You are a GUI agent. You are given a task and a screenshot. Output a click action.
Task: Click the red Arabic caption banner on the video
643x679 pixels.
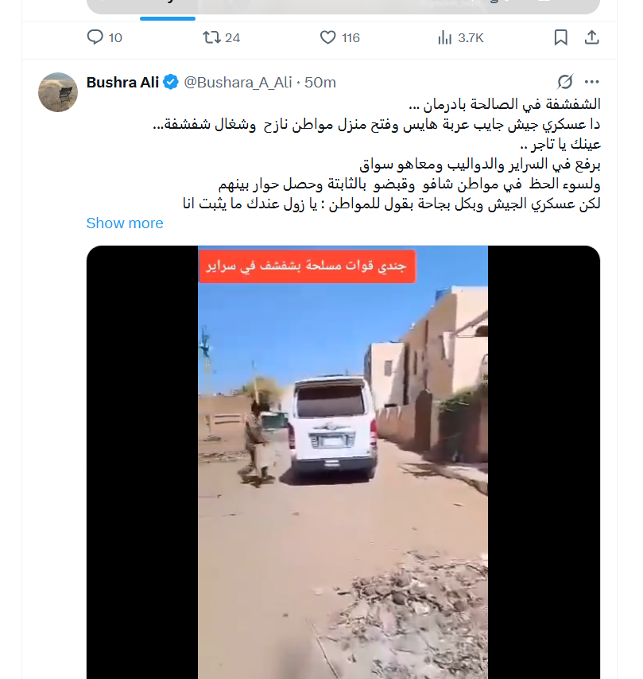pos(307,266)
